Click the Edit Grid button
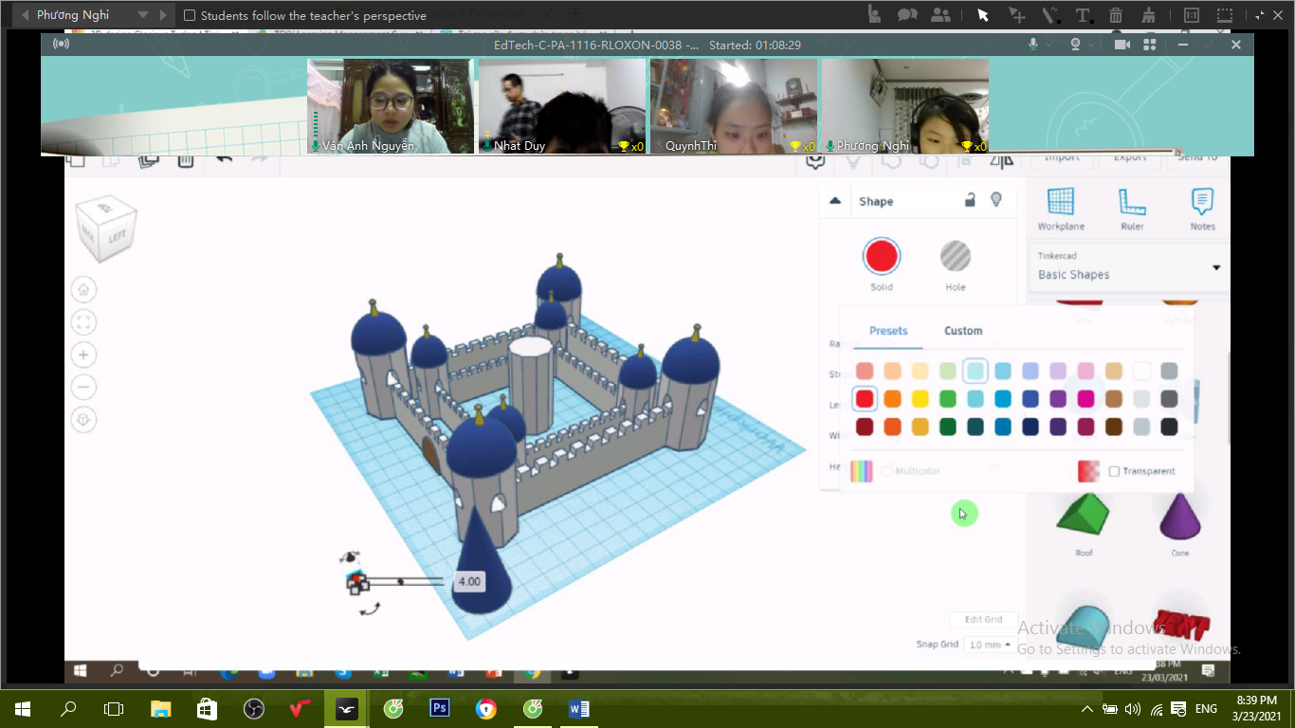 (x=983, y=620)
